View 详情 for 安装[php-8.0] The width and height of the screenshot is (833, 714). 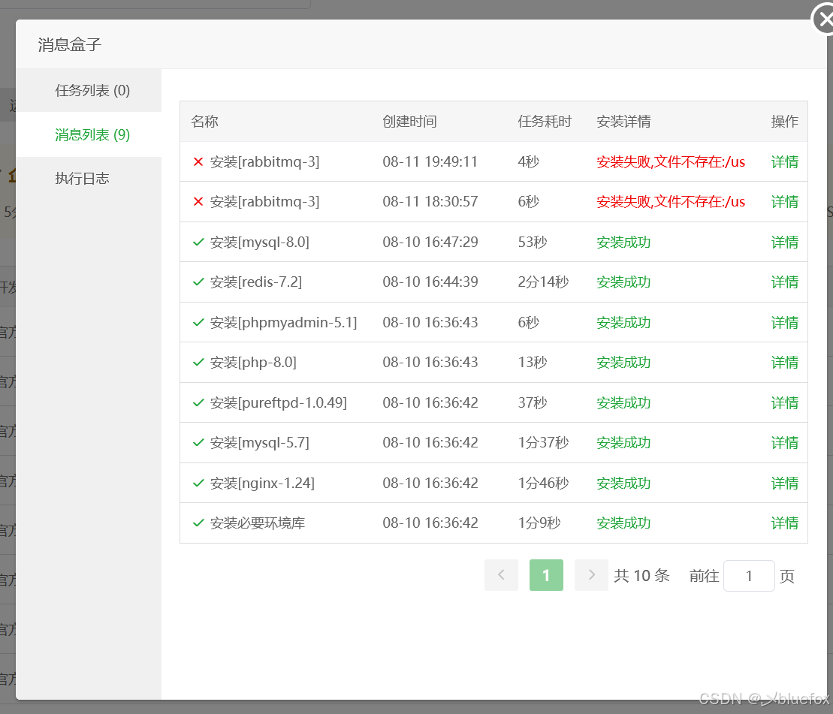click(785, 362)
